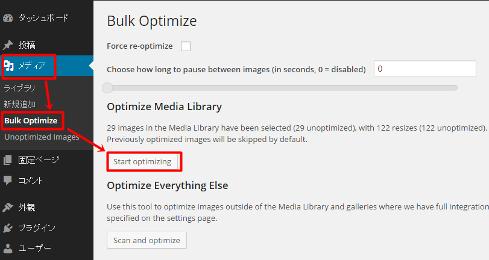489x260 pixels.
Task: Open the 新規追加 submenu item
Action: 20,104
